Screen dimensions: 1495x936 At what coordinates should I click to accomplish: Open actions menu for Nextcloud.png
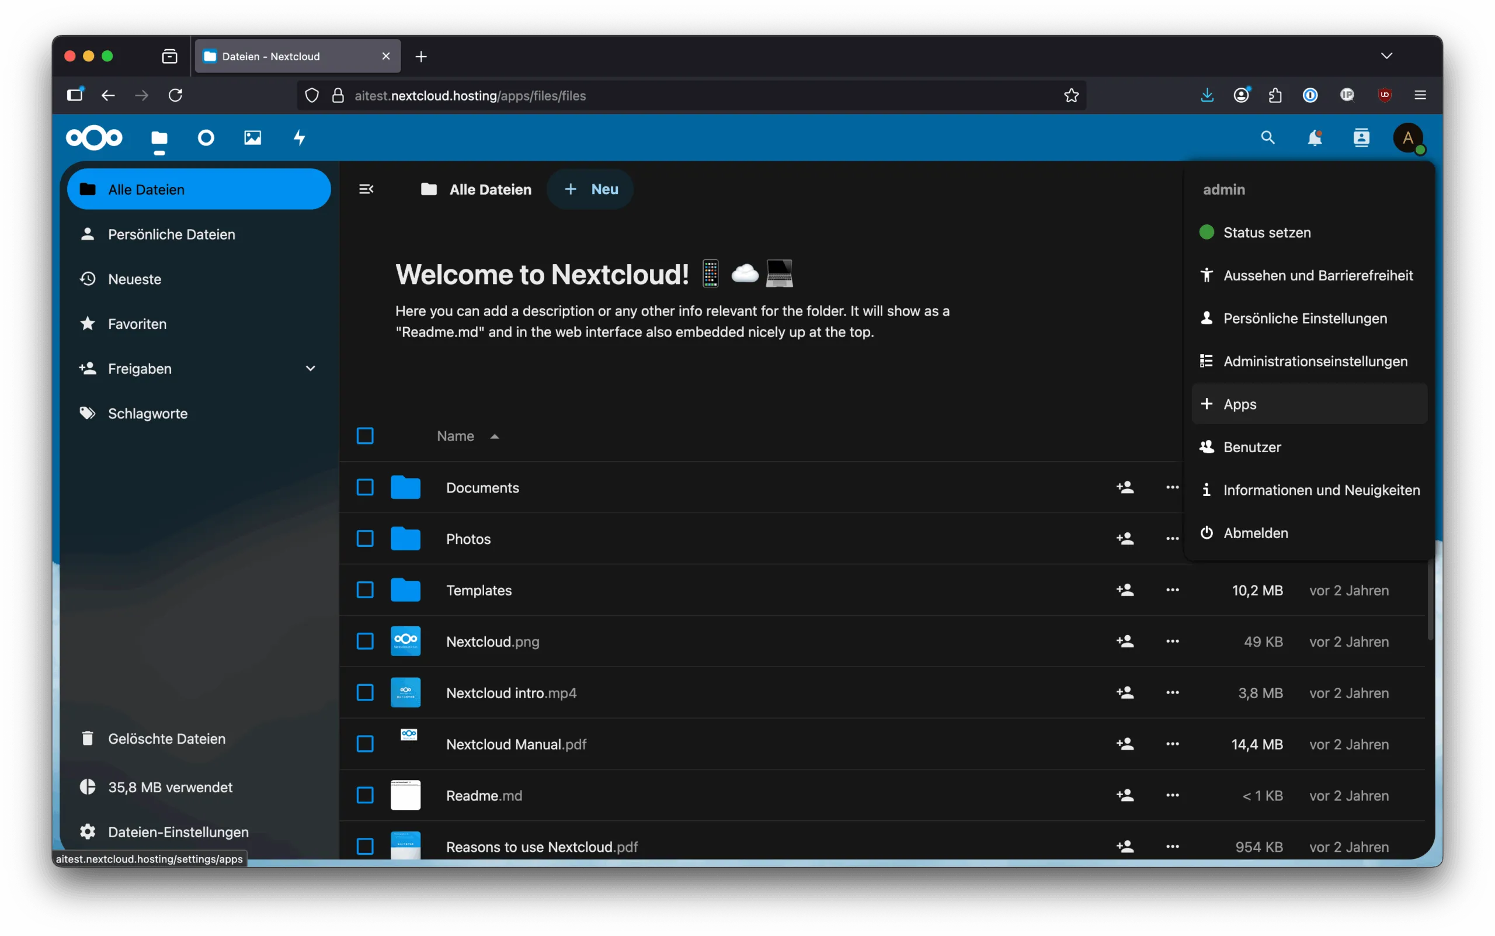[1172, 642]
